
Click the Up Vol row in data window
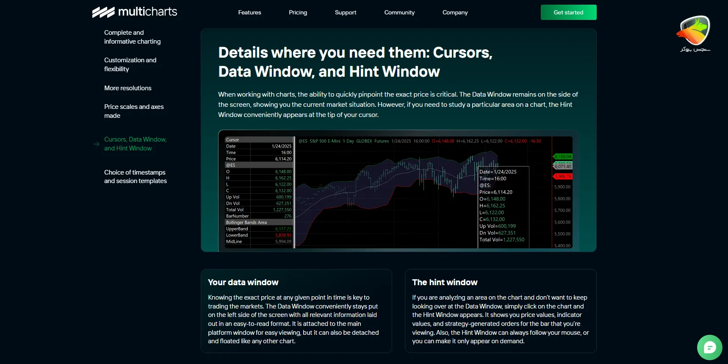click(258, 197)
